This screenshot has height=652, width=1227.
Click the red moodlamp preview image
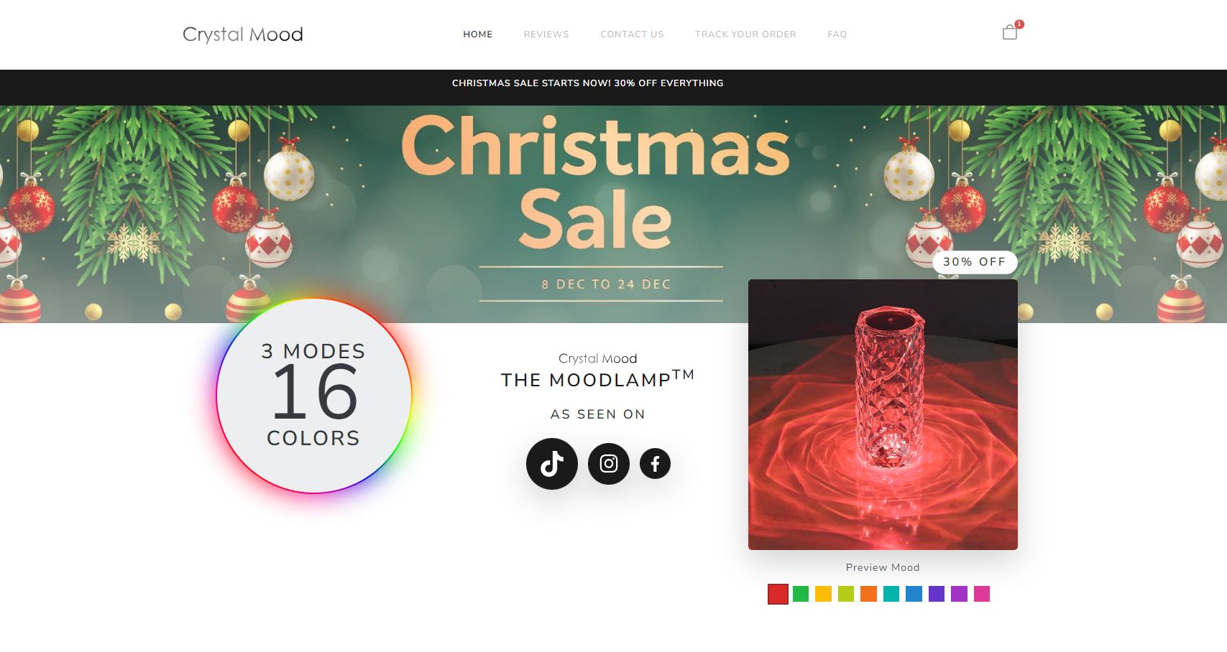pos(883,414)
